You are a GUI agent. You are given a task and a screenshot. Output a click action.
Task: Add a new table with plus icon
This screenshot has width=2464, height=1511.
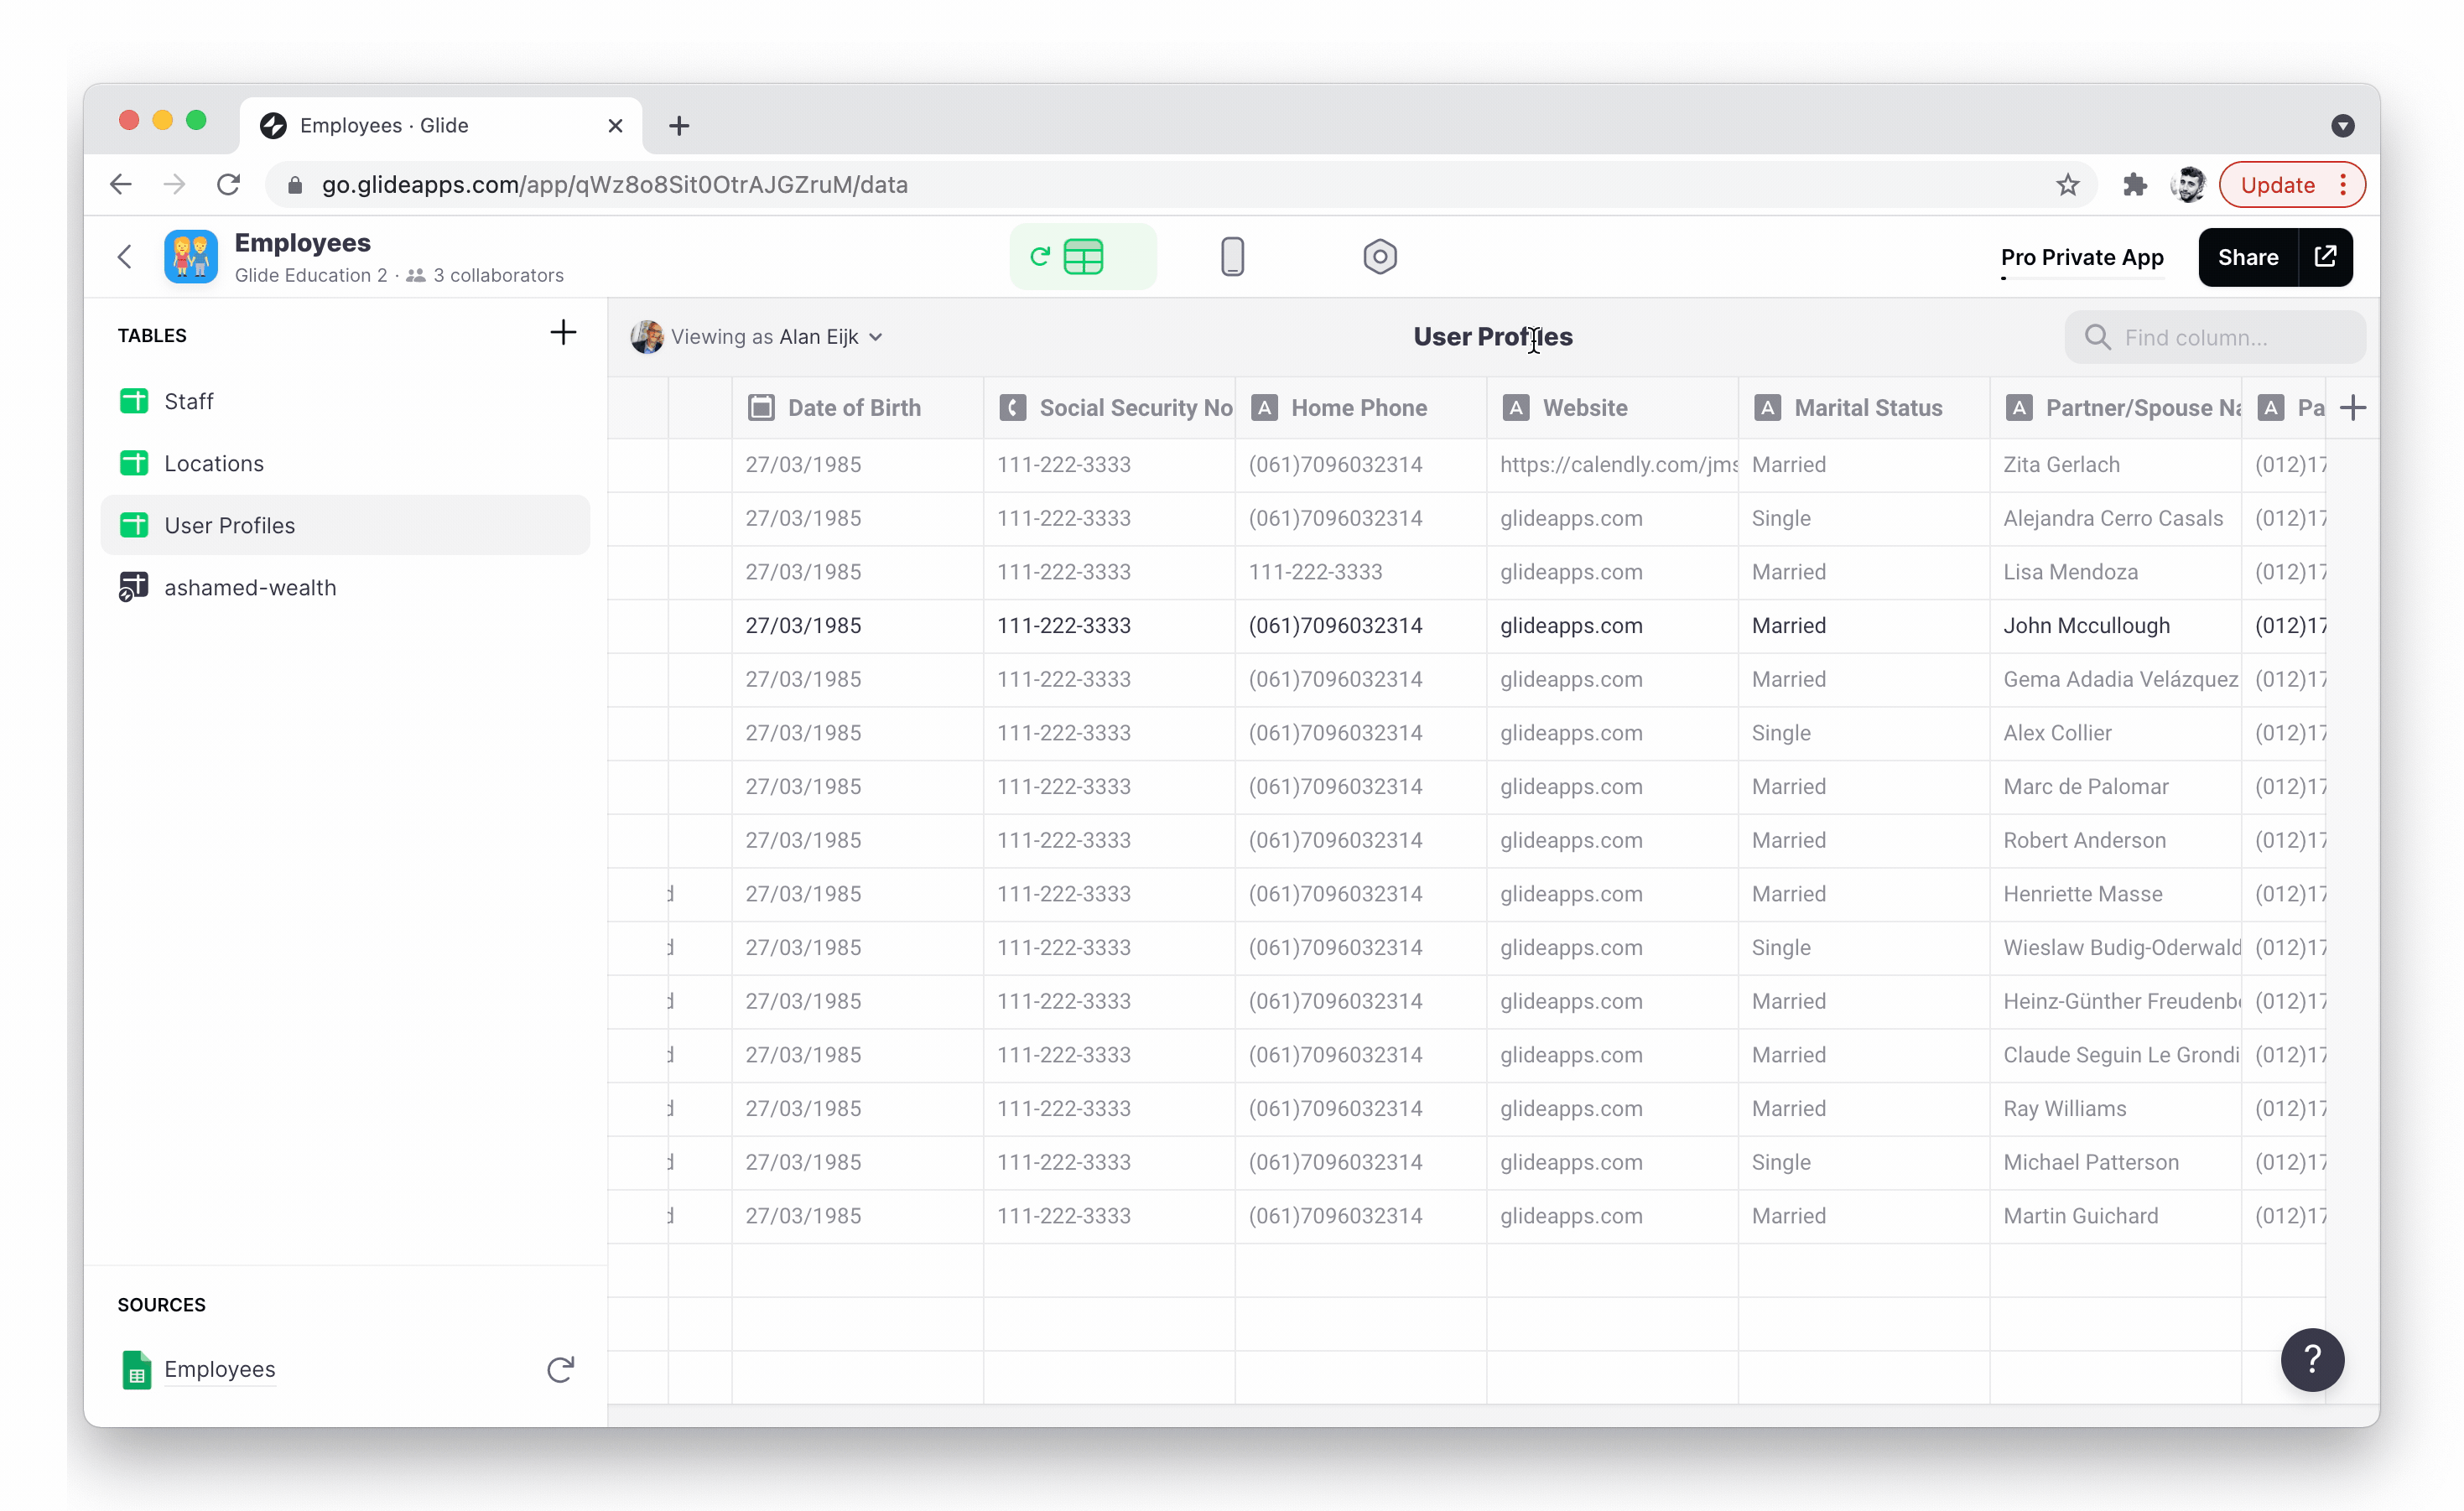(563, 333)
